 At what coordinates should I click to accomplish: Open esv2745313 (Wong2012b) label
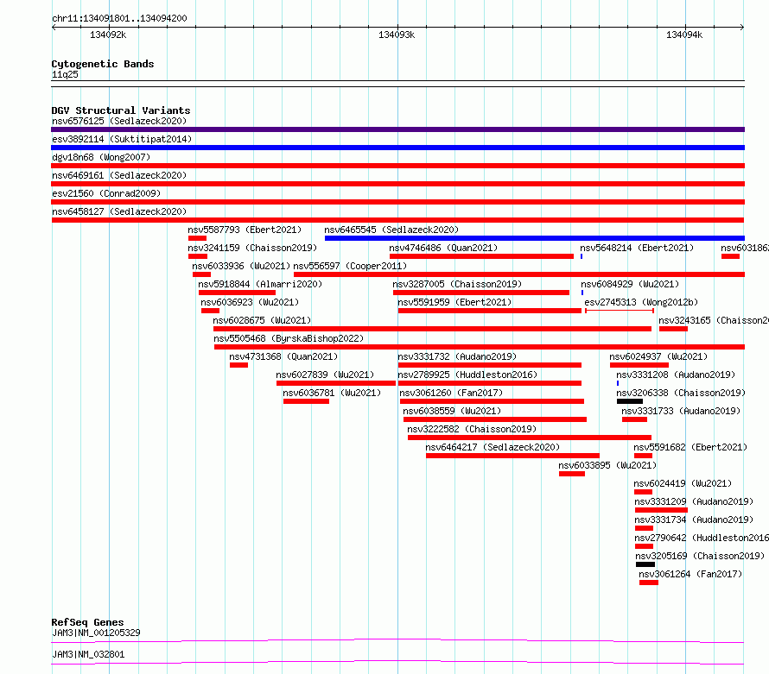[641, 302]
